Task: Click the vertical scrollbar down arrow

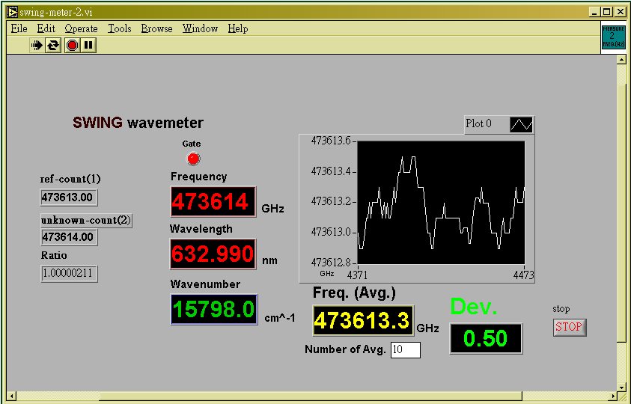Action: point(621,386)
